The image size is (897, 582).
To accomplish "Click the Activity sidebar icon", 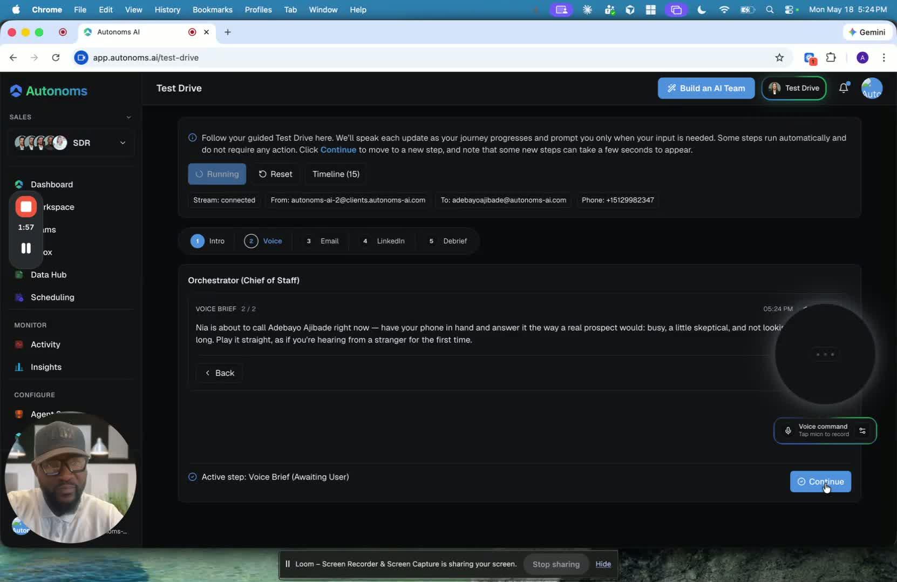I will tap(19, 344).
